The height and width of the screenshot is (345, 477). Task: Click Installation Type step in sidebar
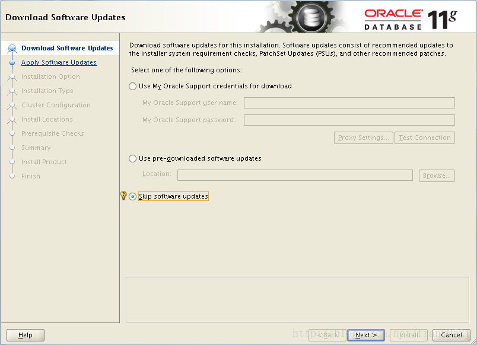[x=47, y=91]
